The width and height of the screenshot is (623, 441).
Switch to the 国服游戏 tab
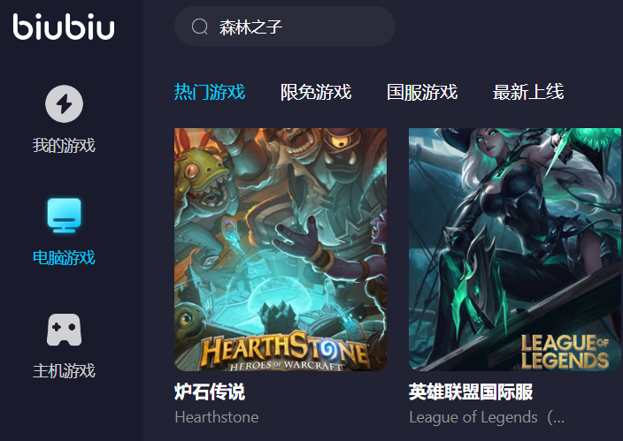click(x=422, y=92)
